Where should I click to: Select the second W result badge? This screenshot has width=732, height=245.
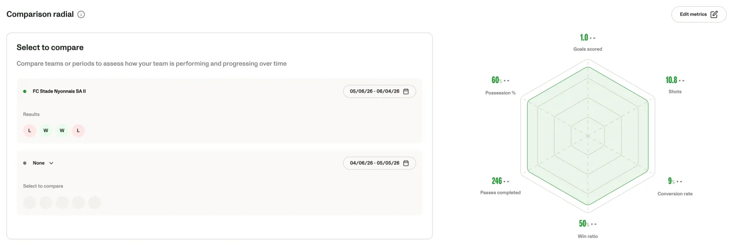click(62, 131)
